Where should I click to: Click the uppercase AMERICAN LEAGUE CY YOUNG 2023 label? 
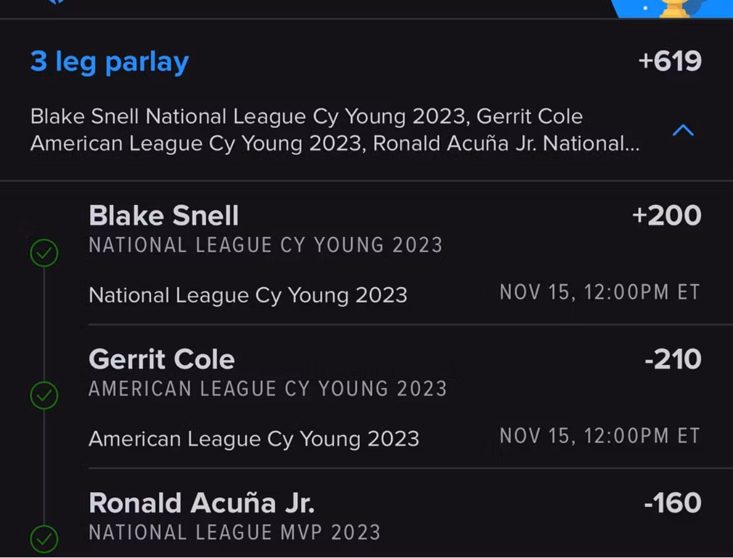pos(268,389)
